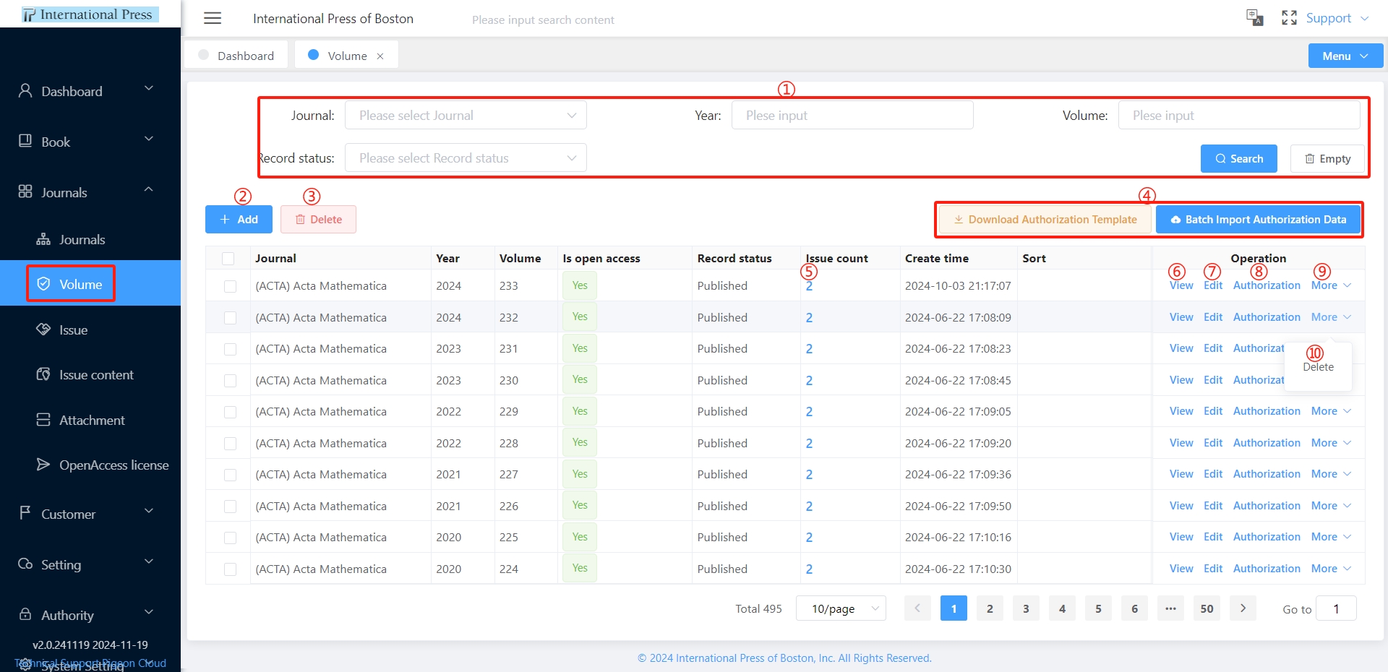Open the 10/page size dropdown

coord(841,608)
